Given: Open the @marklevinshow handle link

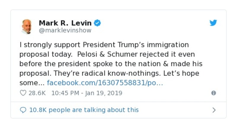Looking at the screenshot, I should coord(65,31).
